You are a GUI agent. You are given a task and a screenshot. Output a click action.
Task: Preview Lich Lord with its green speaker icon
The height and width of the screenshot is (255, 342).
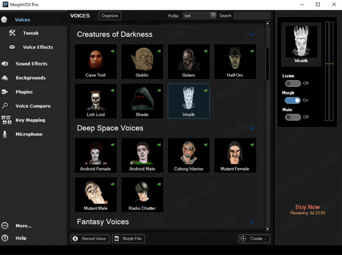(112, 91)
